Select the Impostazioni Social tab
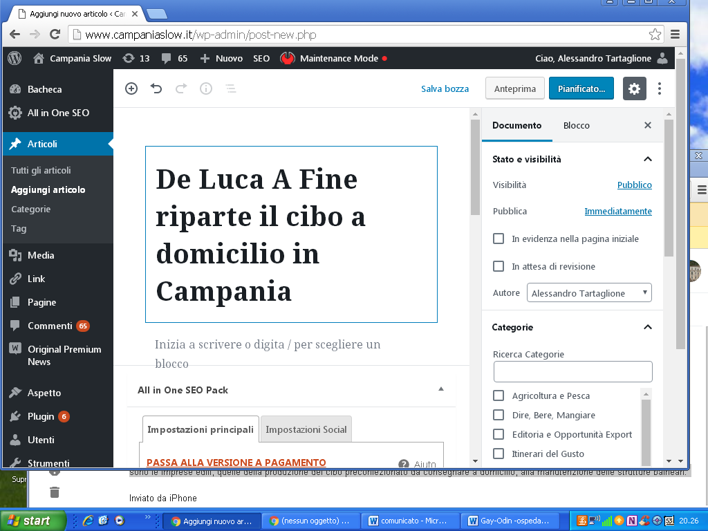 coord(306,429)
